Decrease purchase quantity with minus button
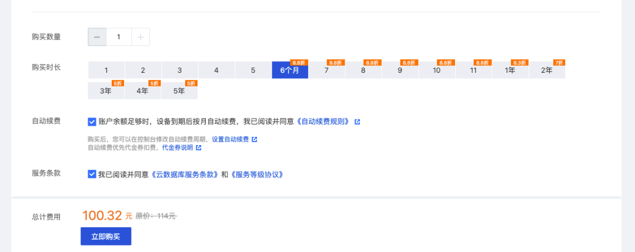The width and height of the screenshot is (635, 252). [x=97, y=37]
